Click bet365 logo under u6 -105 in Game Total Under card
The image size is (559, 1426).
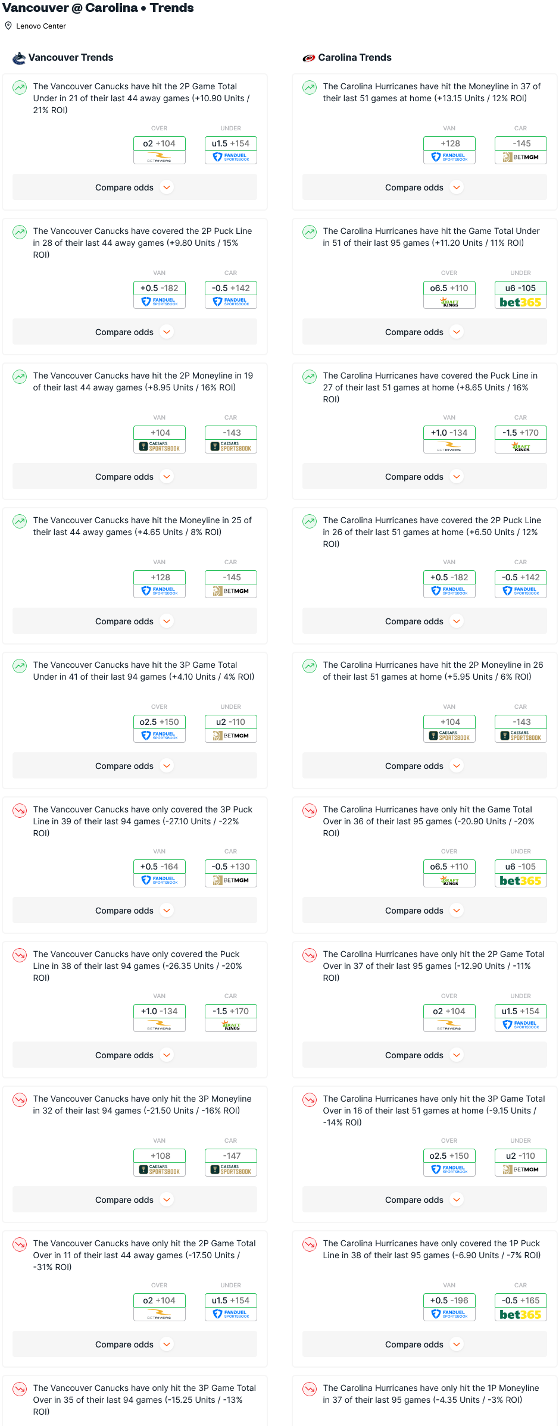coord(520,302)
